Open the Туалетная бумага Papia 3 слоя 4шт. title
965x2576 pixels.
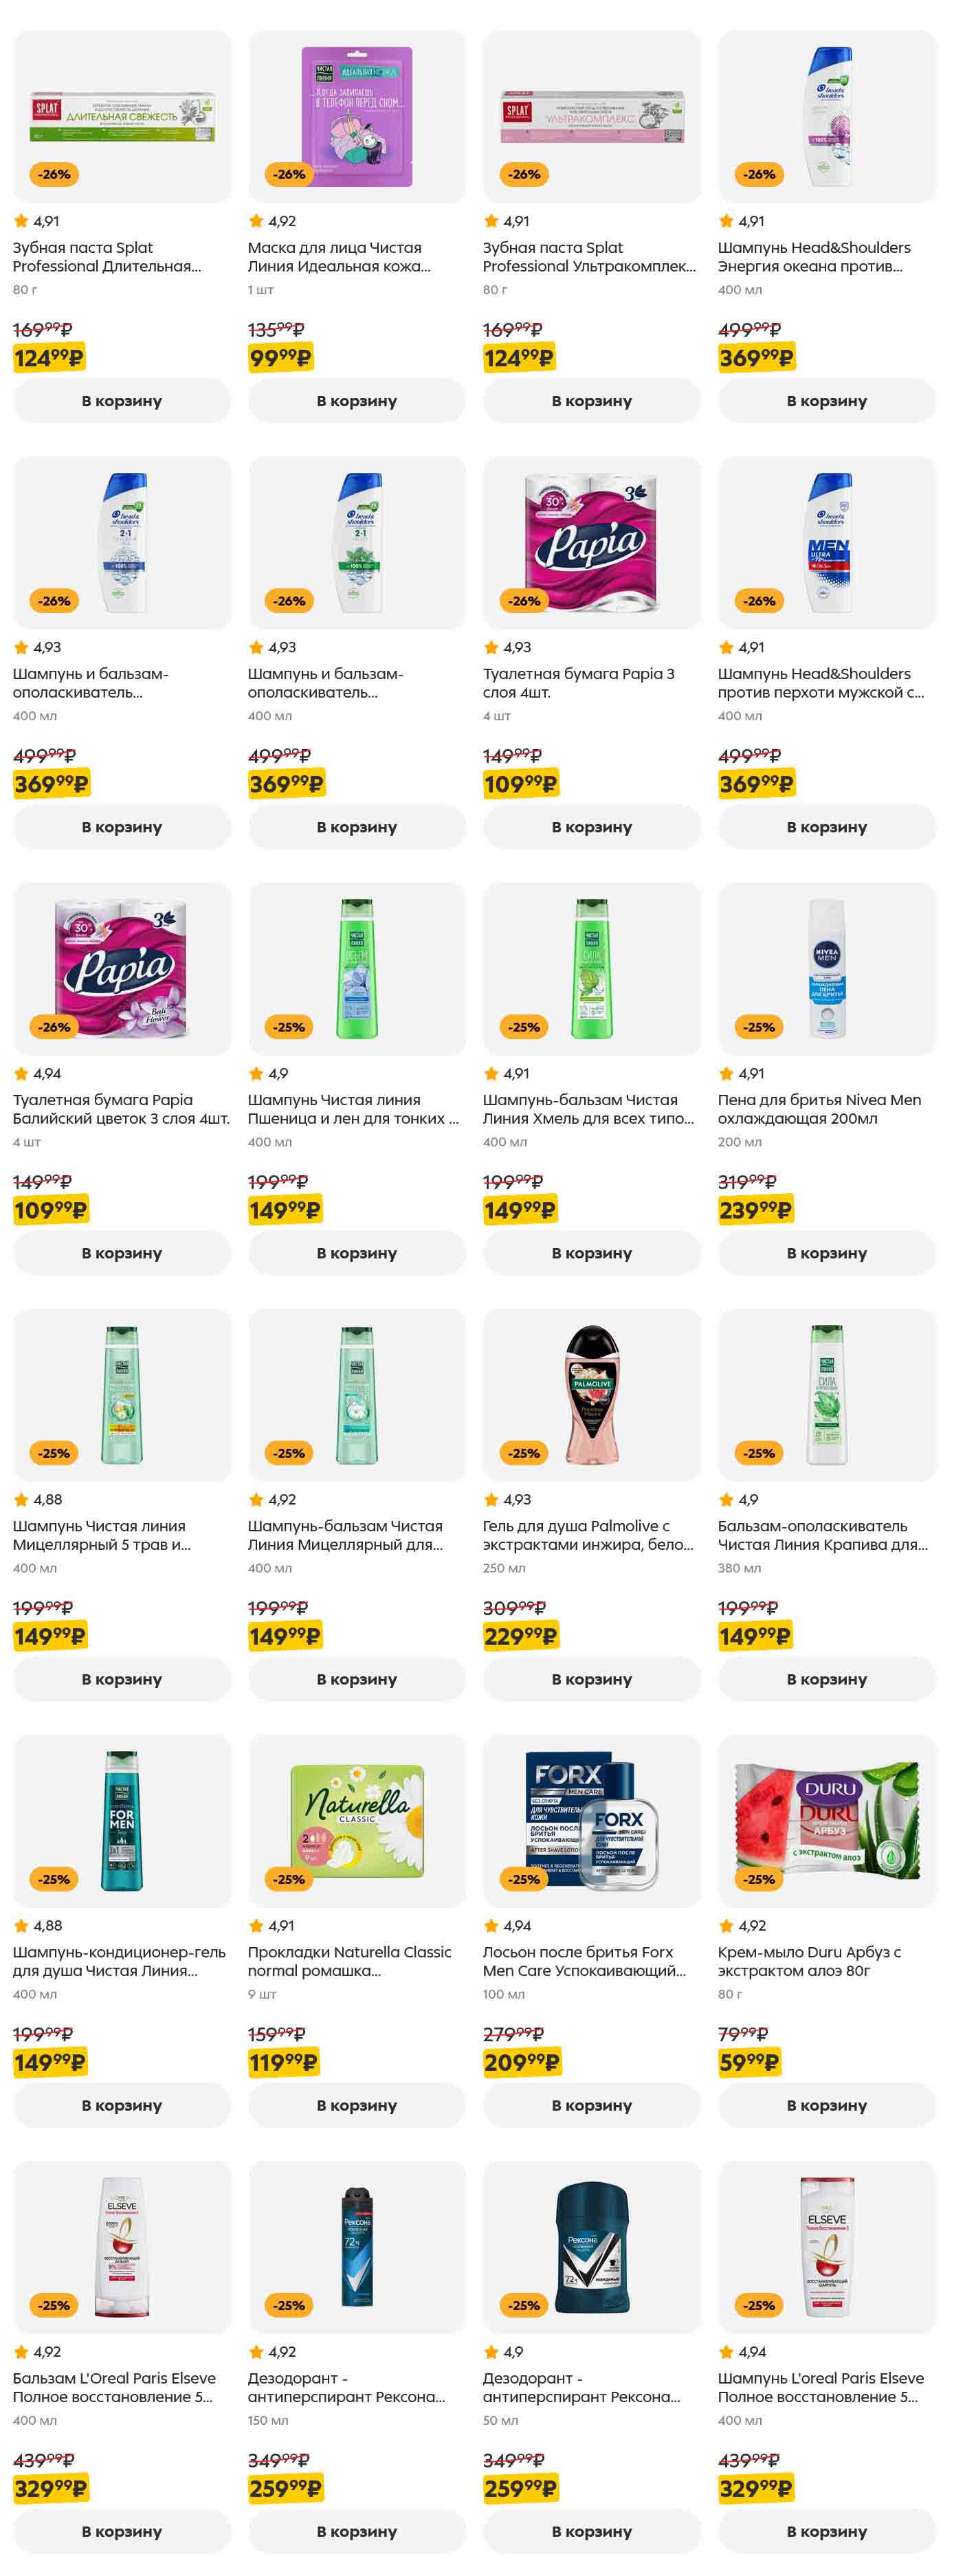[x=578, y=683]
